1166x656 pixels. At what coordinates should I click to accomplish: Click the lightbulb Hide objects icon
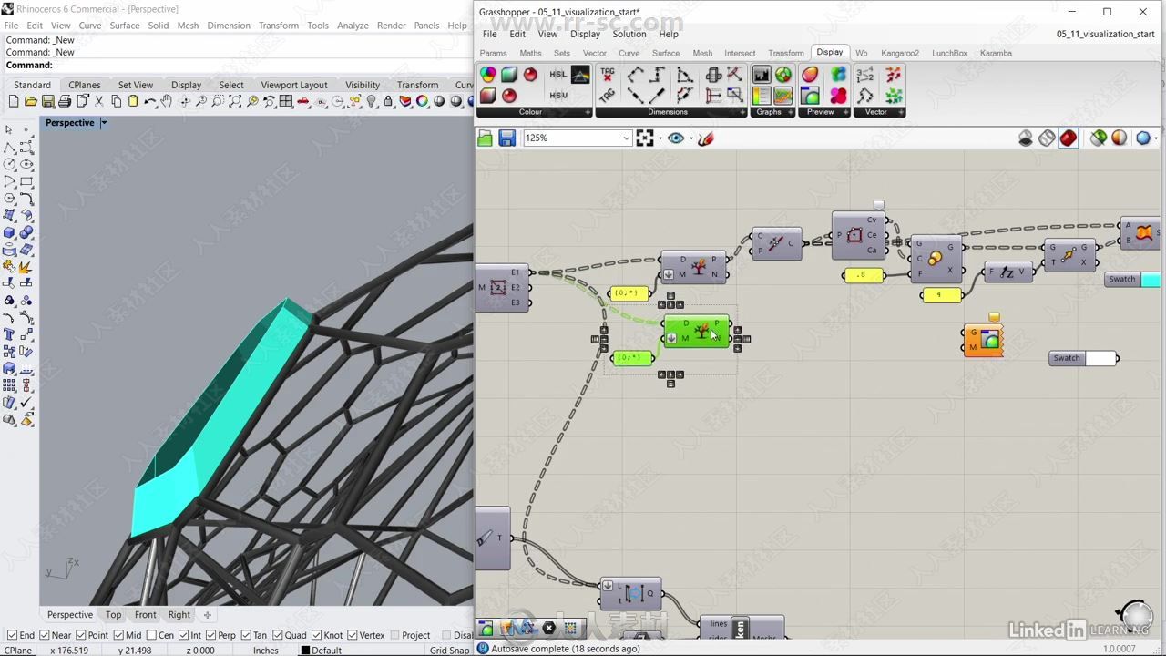372,101
